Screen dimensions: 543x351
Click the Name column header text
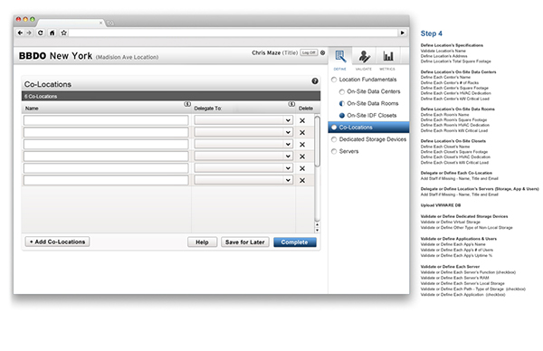(x=32, y=109)
